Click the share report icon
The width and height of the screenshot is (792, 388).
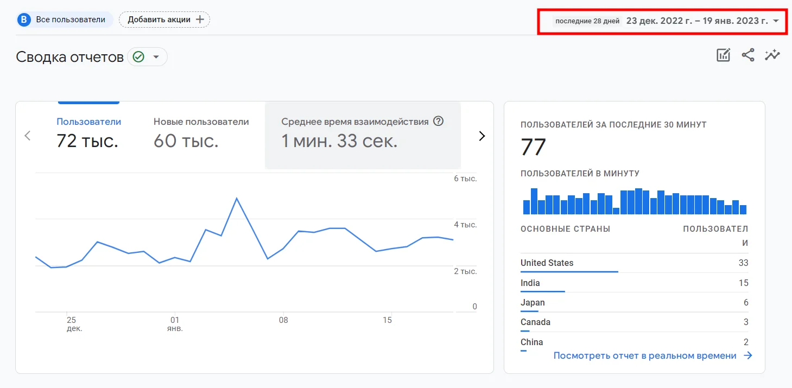(x=748, y=55)
